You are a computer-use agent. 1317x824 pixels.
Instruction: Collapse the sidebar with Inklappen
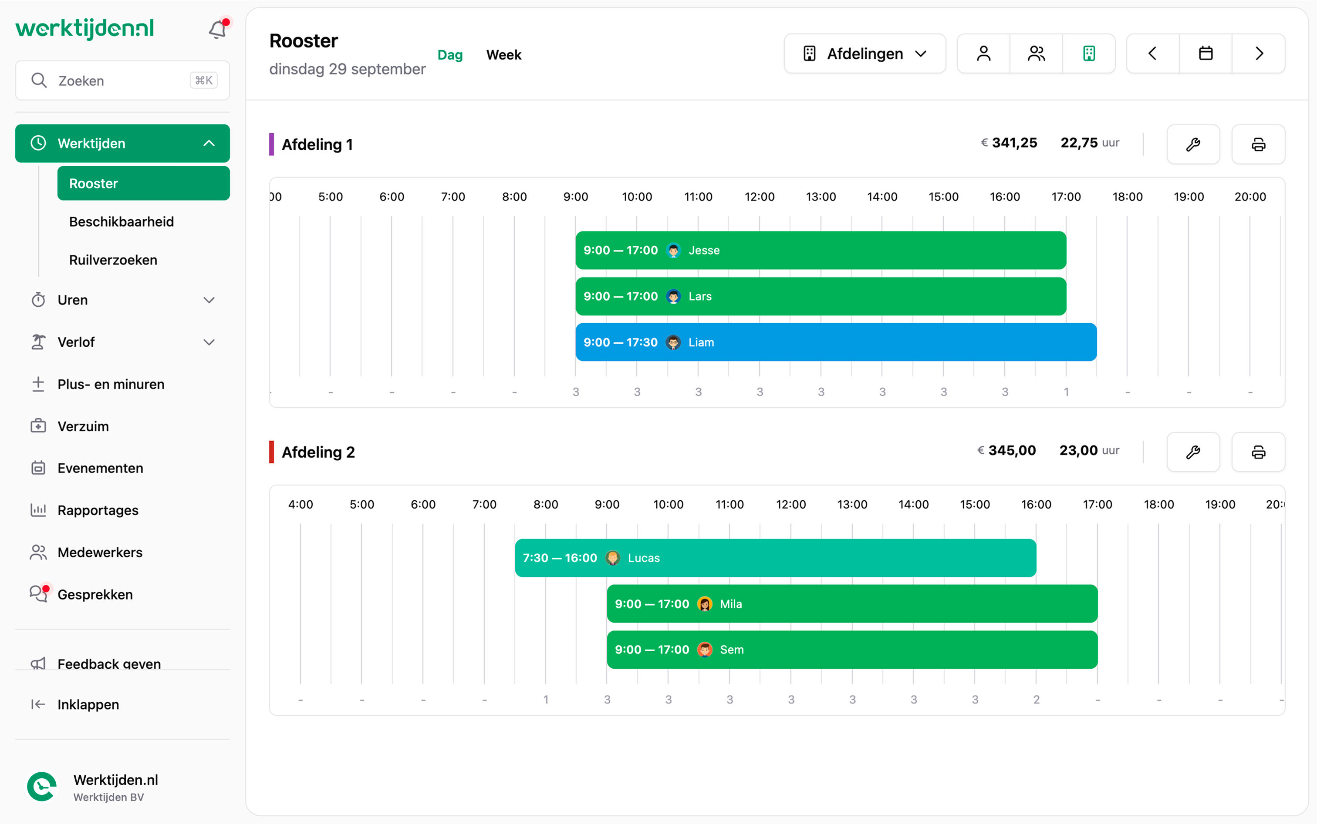pyautogui.click(x=122, y=704)
